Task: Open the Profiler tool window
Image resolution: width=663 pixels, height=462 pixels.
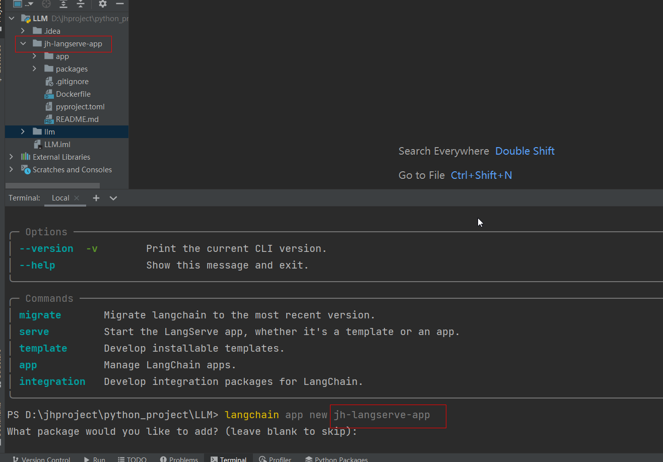Action: click(x=275, y=459)
